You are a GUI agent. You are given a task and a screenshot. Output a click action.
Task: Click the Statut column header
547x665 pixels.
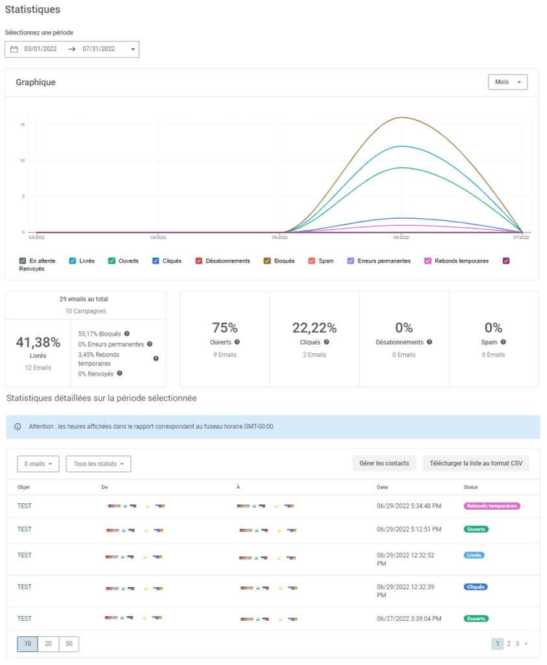pos(470,487)
